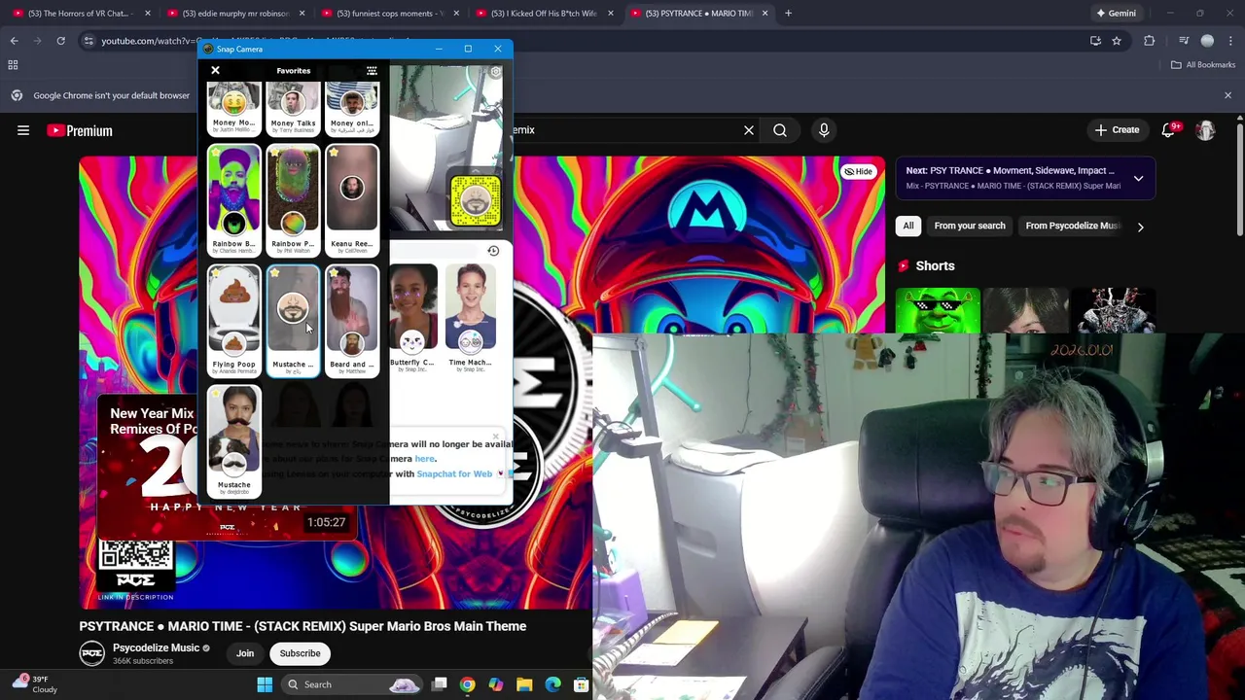Viewport: 1245px width, 700px height.
Task: Subscribe to Psycodelize Music
Action: click(x=300, y=653)
